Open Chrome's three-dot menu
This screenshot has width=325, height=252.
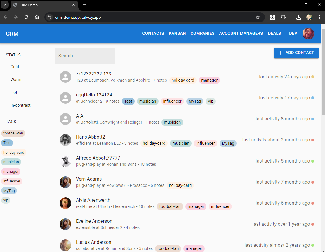click(320, 17)
